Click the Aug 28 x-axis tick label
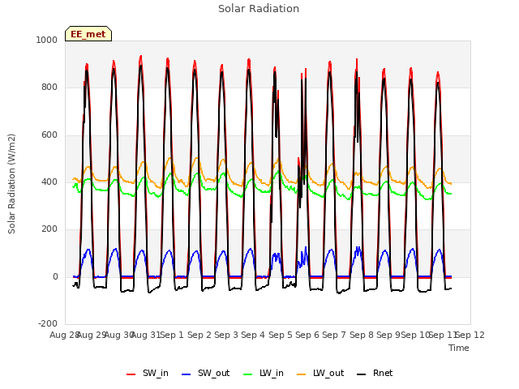The width and height of the screenshot is (519, 389). pyautogui.click(x=64, y=335)
